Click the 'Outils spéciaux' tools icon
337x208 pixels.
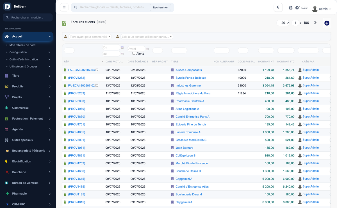pos(6,140)
